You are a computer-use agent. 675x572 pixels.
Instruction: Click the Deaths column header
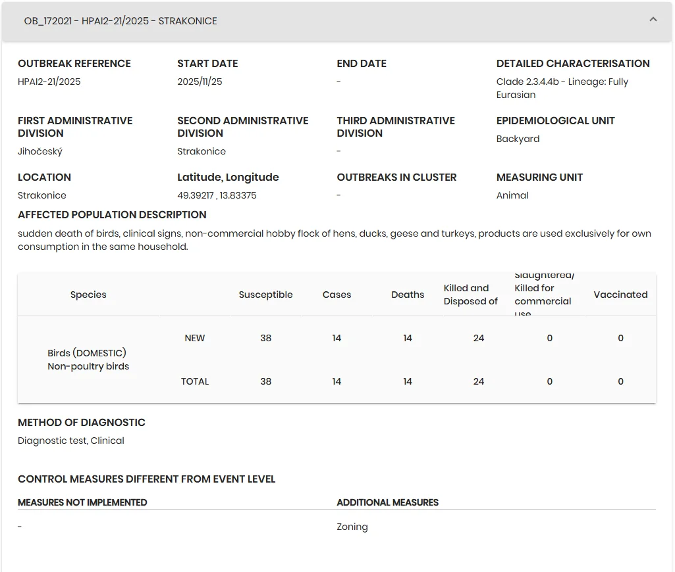click(x=408, y=295)
